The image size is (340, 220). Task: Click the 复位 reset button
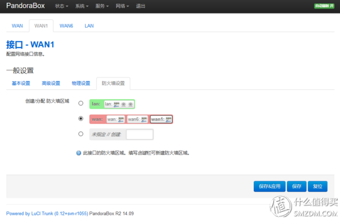[317, 187]
